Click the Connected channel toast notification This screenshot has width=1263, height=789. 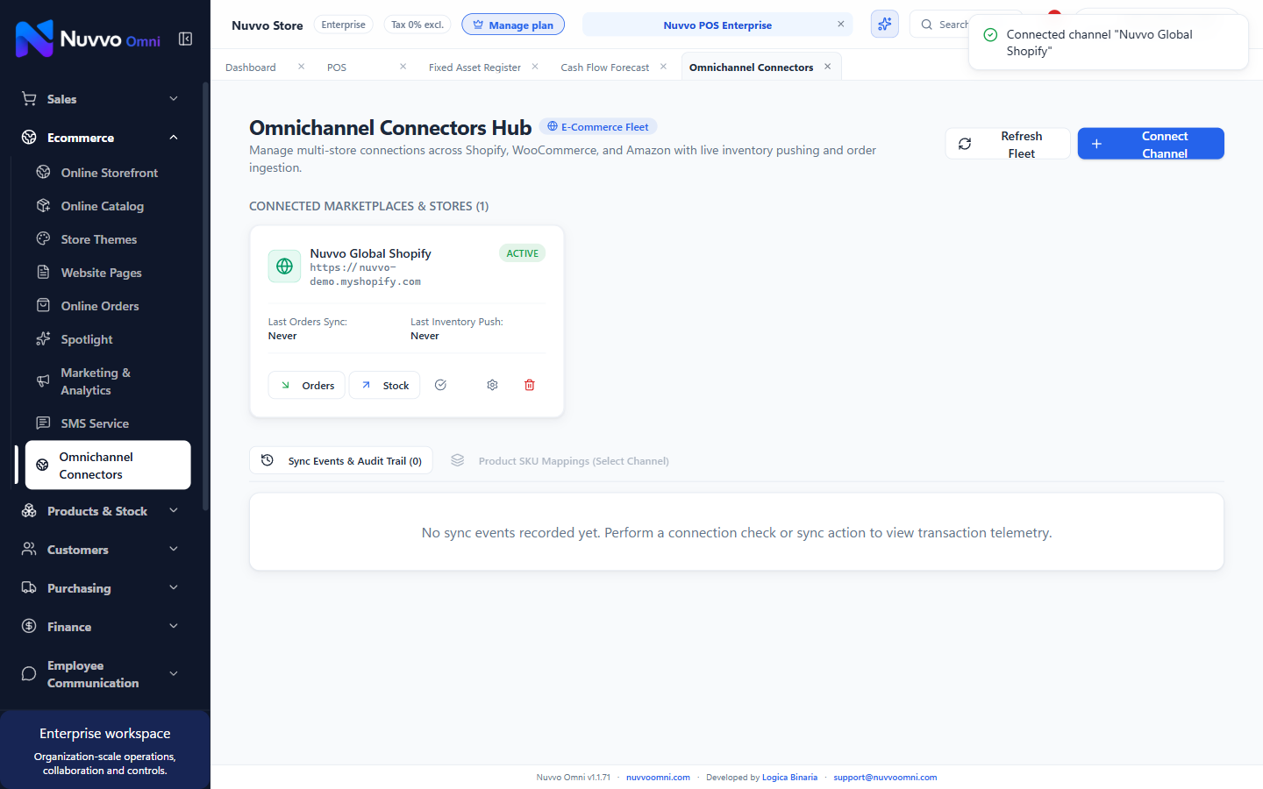pyautogui.click(x=1108, y=42)
